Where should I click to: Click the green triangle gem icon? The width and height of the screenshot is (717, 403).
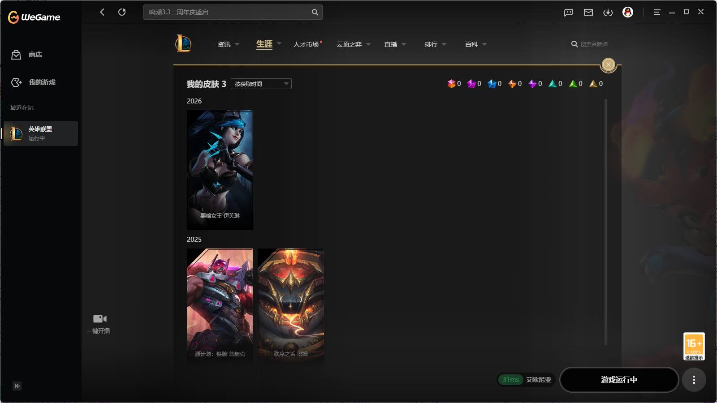573,84
